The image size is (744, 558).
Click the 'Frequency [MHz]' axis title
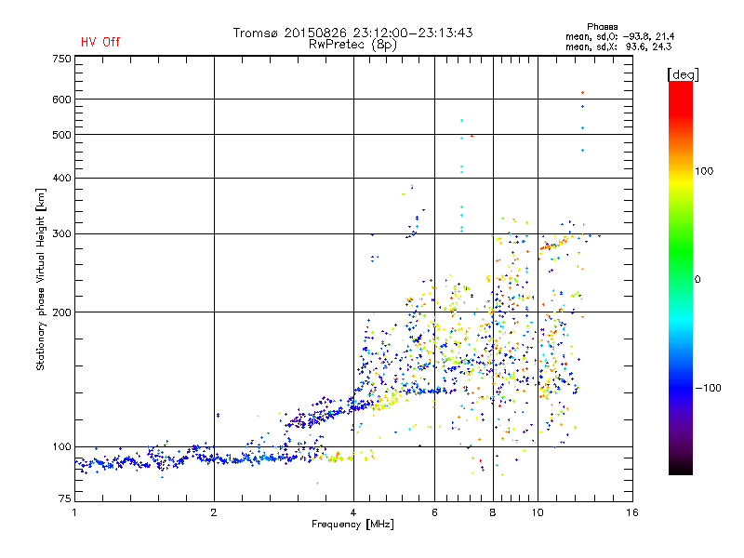[352, 525]
